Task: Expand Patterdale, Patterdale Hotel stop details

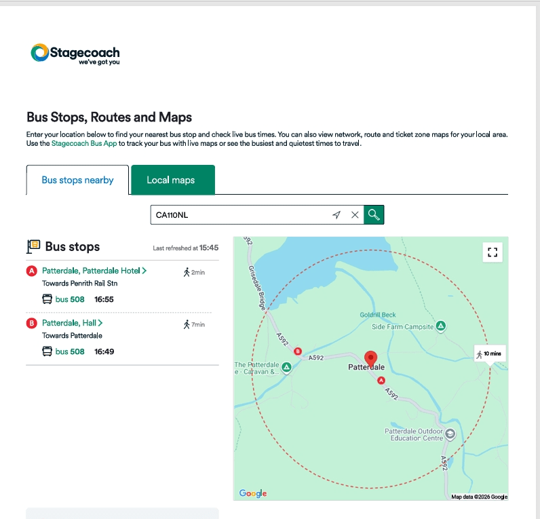Action: coord(94,271)
